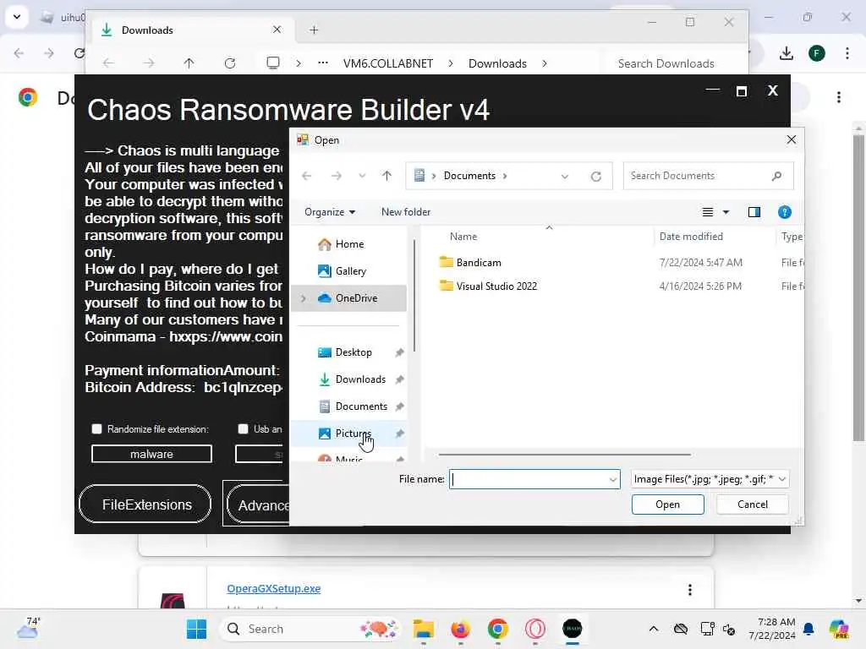This screenshot has width=866, height=649.
Task: Click the Open button in the dialog
Action: pyautogui.click(x=668, y=505)
